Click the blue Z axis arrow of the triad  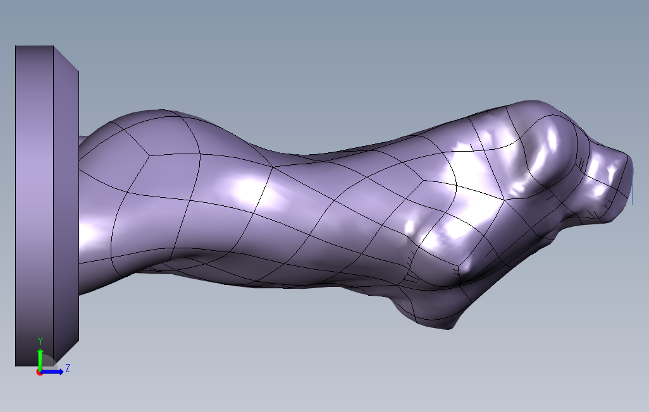pyautogui.click(x=52, y=372)
